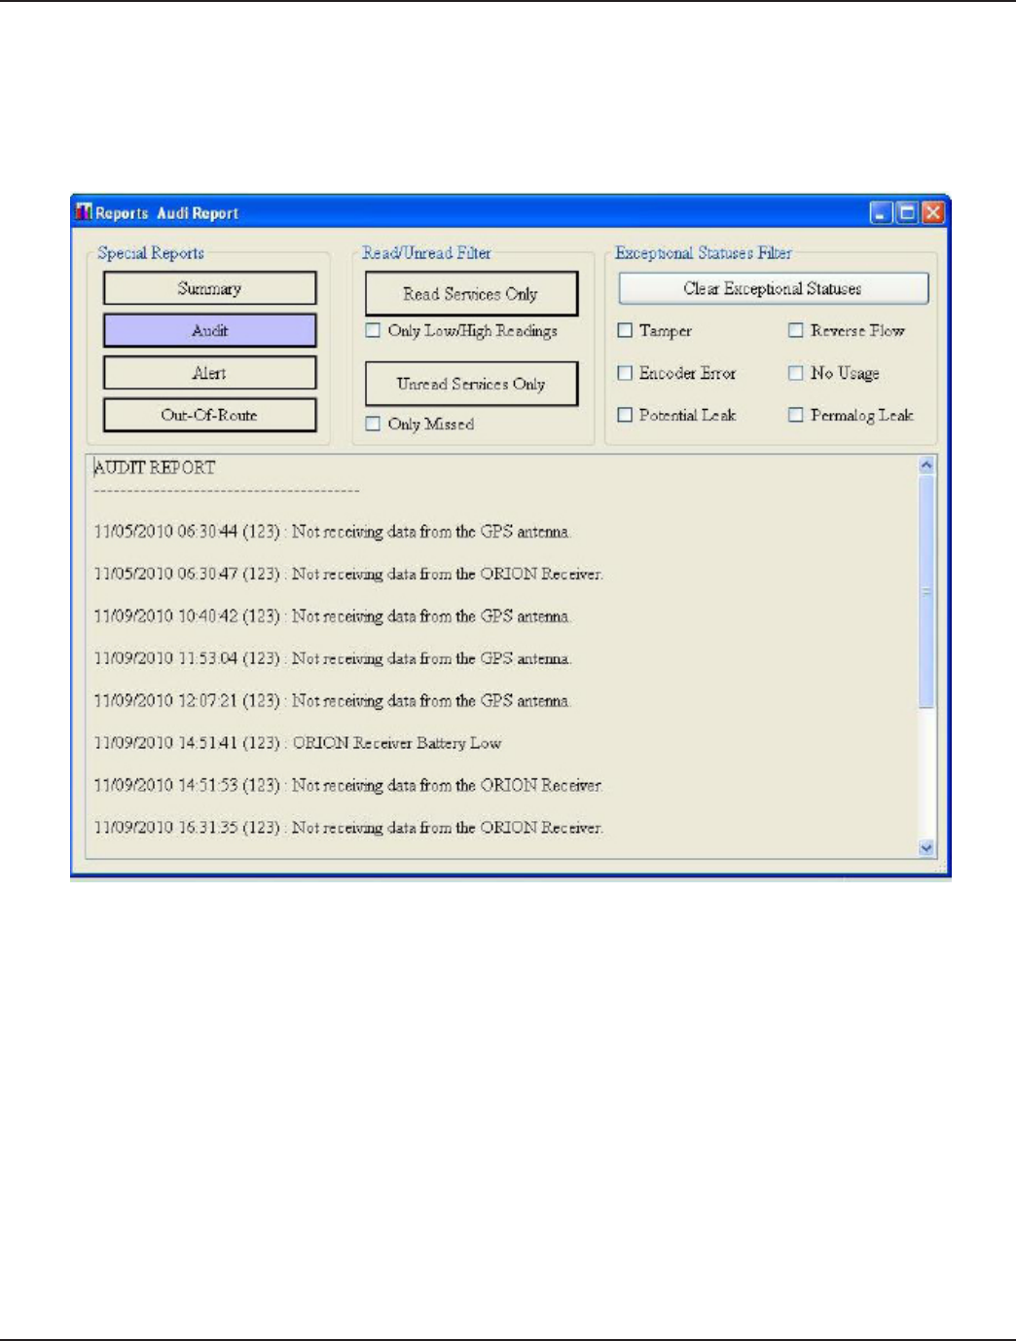Toggle the Reverse Flow checkbox

click(796, 331)
